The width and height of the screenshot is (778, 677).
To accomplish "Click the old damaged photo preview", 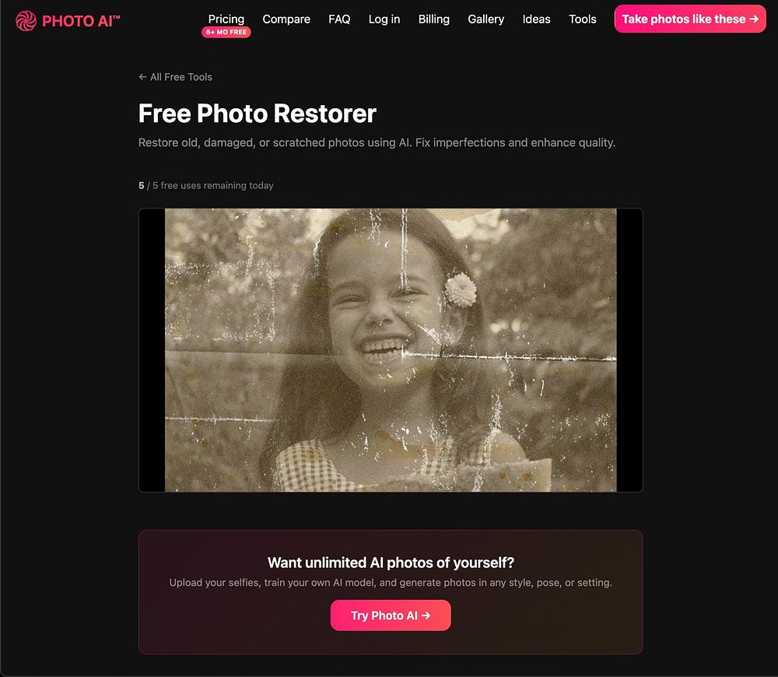I will tap(391, 350).
